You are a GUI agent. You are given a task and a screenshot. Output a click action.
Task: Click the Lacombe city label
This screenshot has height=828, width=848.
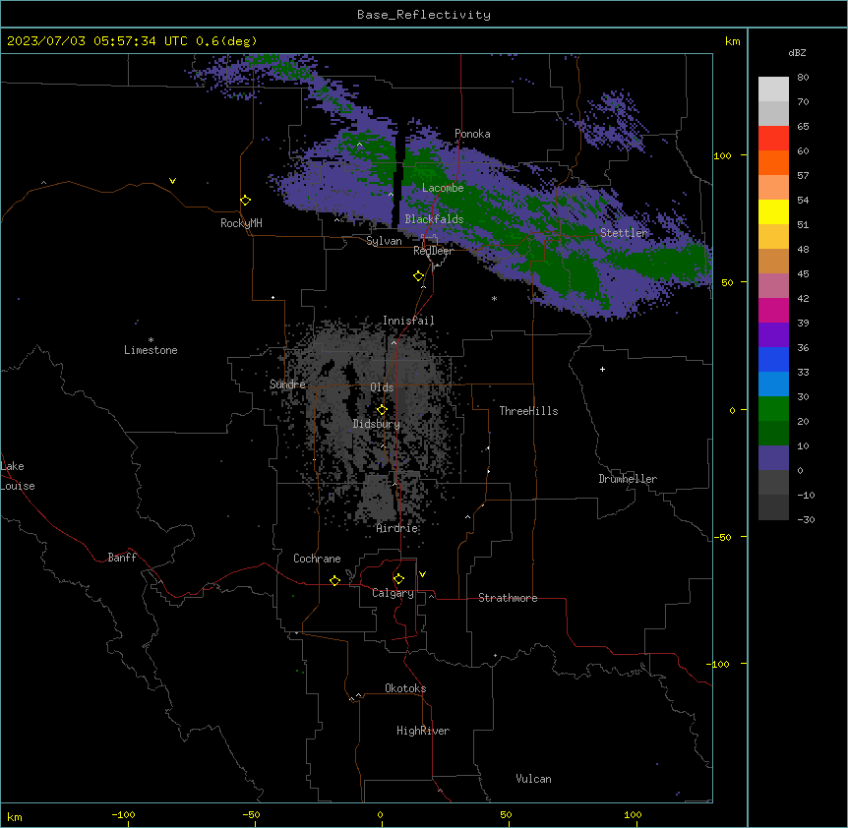pos(443,188)
